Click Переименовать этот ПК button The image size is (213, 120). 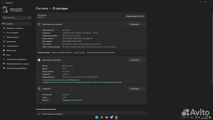coord(135,16)
